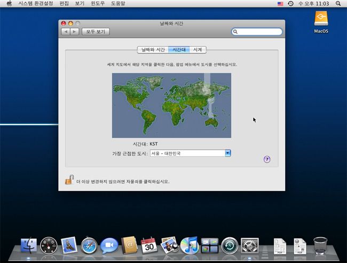Open Spotlight search magnifier in menu bar
The image size is (347, 263).
click(x=338, y=4)
